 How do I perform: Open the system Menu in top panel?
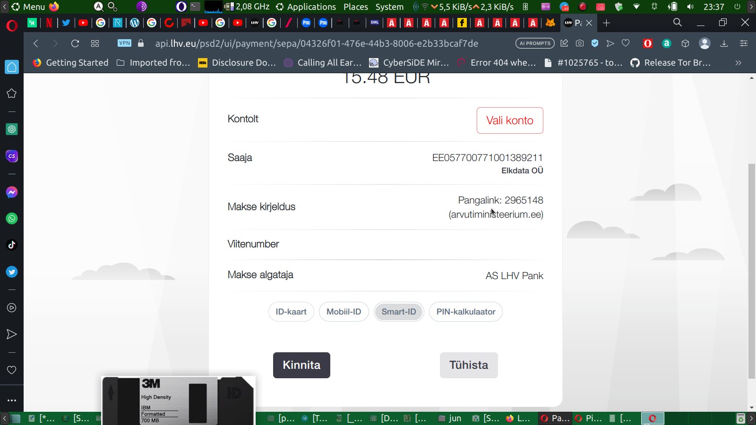[28, 7]
